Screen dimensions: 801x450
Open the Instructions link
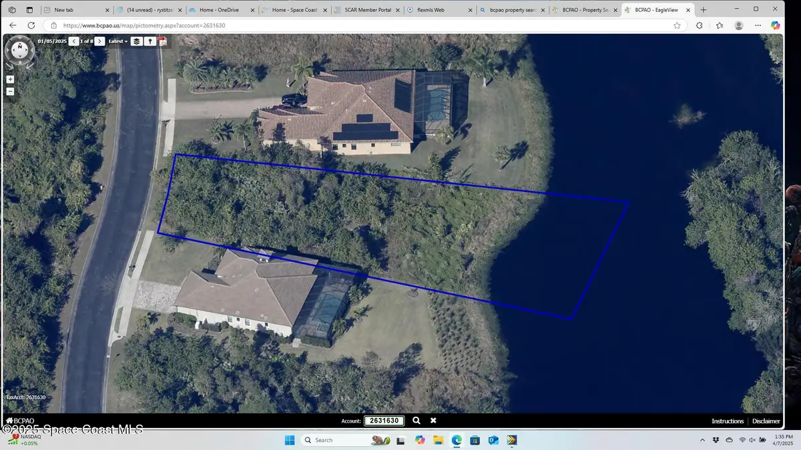(728, 421)
